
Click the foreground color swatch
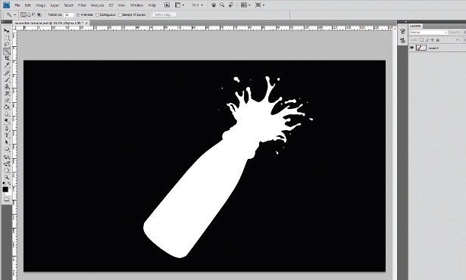(x=5, y=189)
